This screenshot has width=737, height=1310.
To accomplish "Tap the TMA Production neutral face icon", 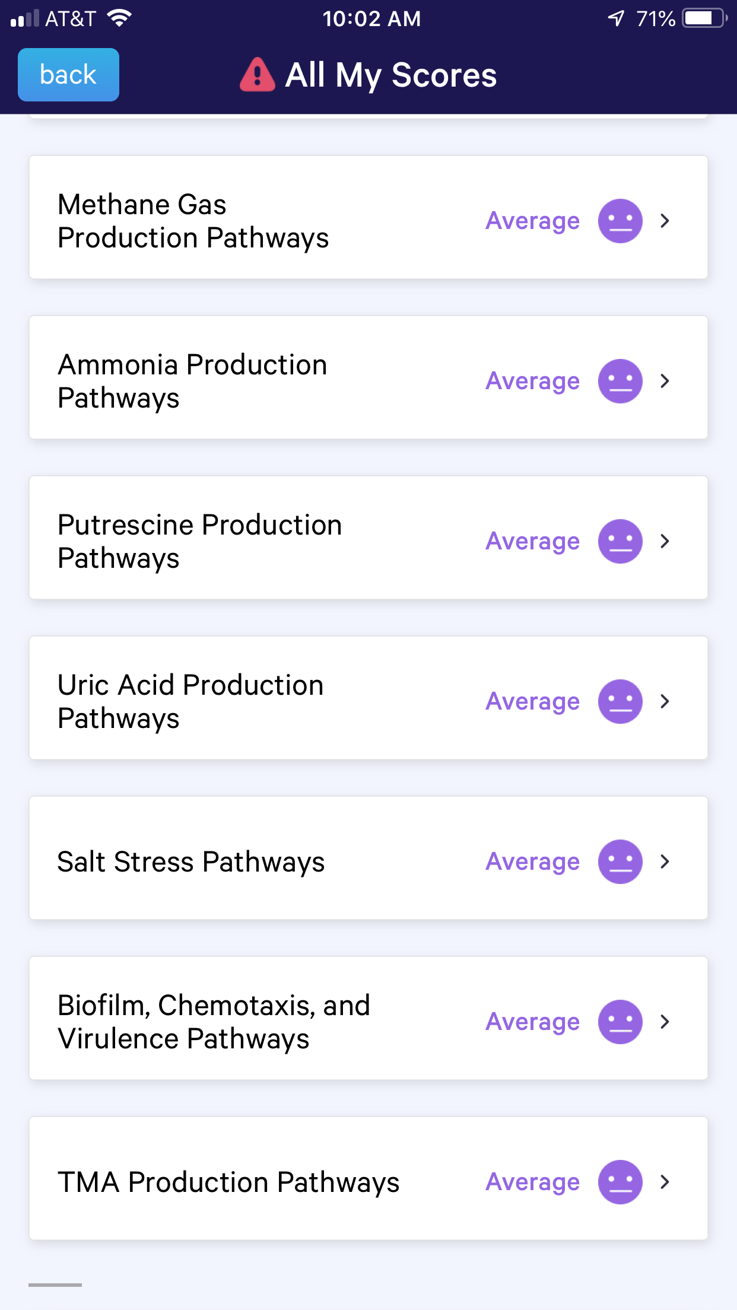I will pyautogui.click(x=620, y=1182).
